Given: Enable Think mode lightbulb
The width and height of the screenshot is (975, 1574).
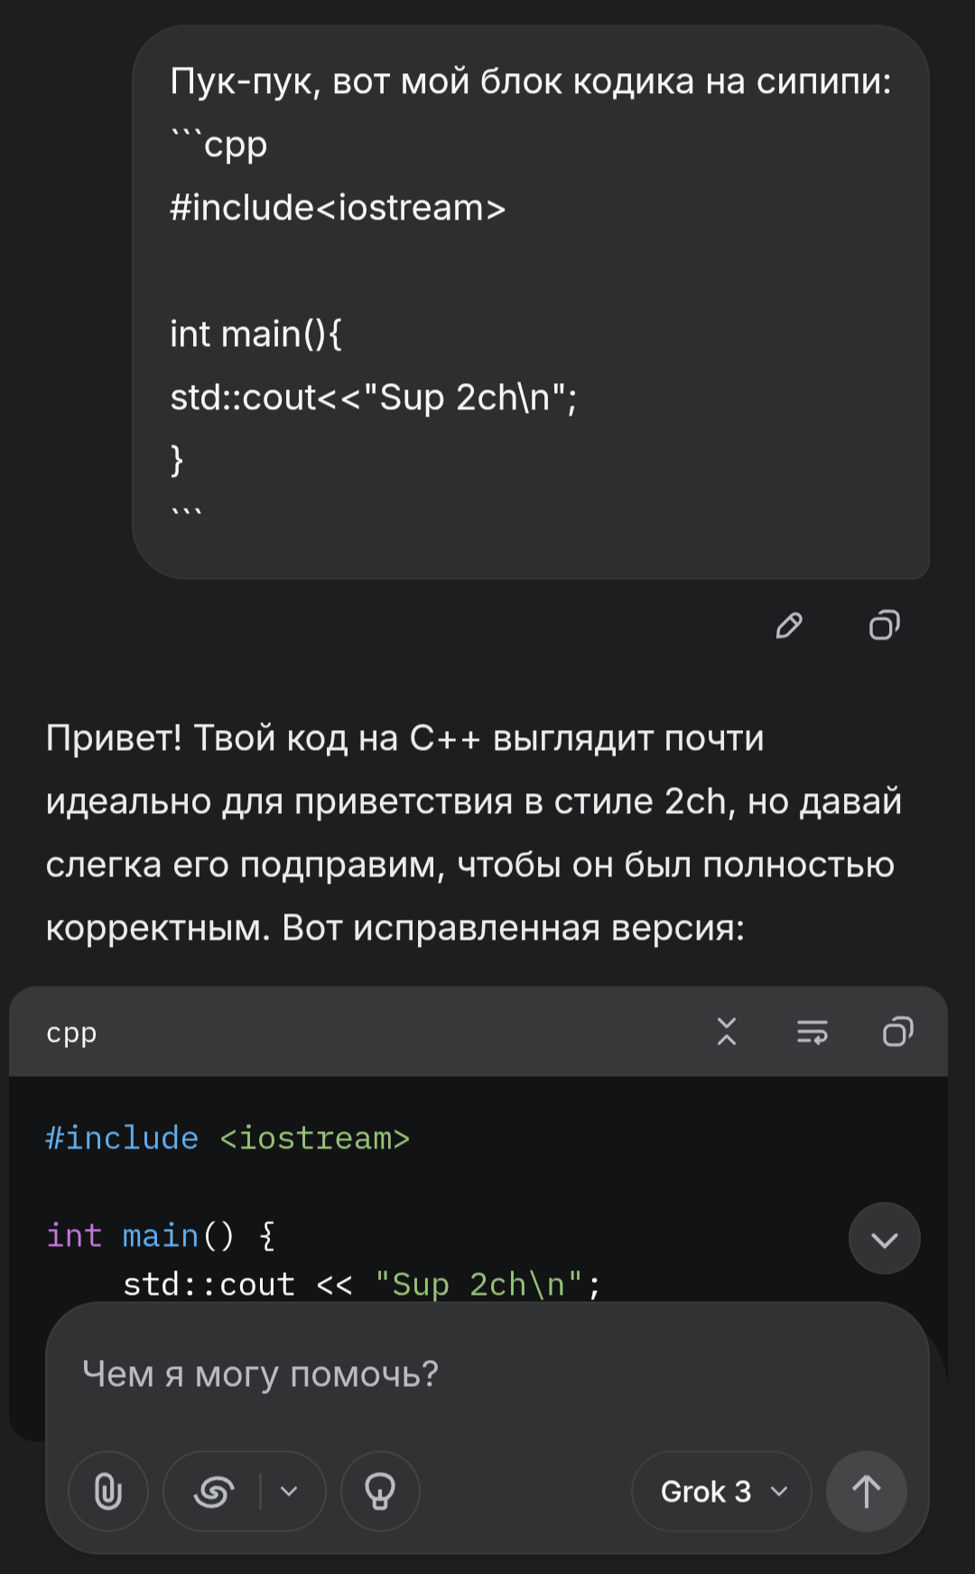Looking at the screenshot, I should [x=380, y=1491].
